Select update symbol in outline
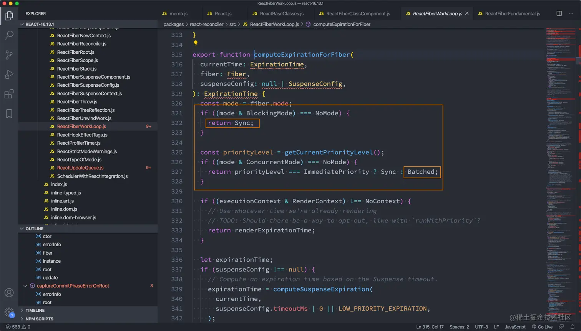The width and height of the screenshot is (581, 331). coord(50,278)
